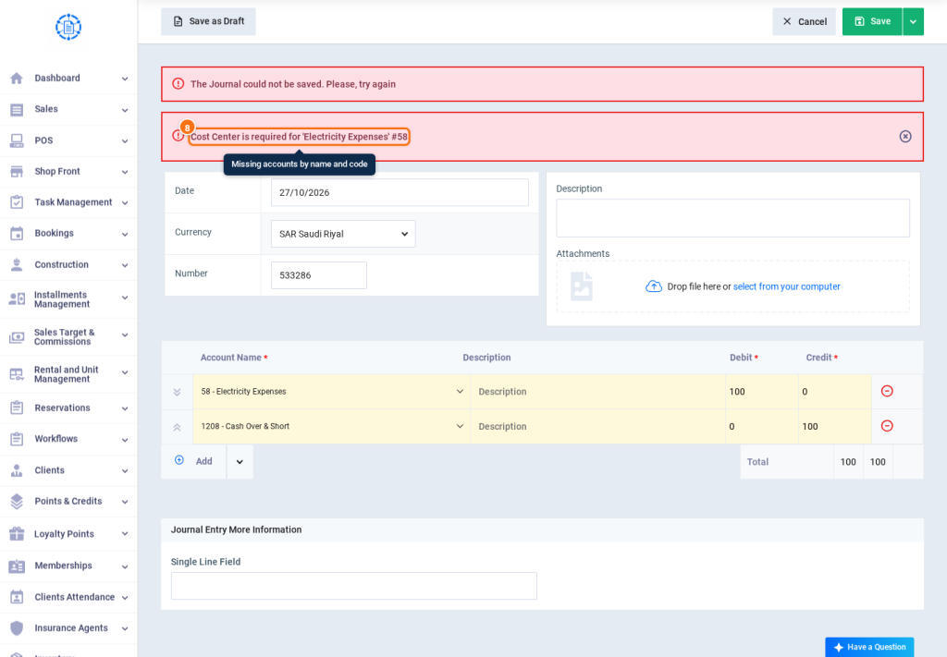947x657 pixels.
Task: Click the app logo icon
Action: click(x=68, y=27)
